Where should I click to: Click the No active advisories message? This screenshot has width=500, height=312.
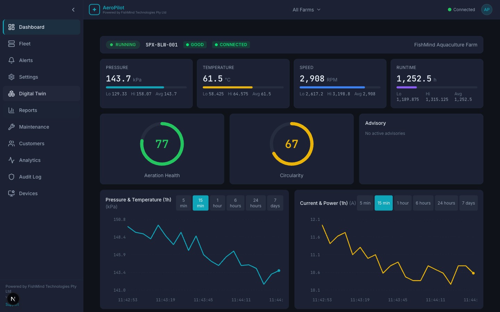385,133
